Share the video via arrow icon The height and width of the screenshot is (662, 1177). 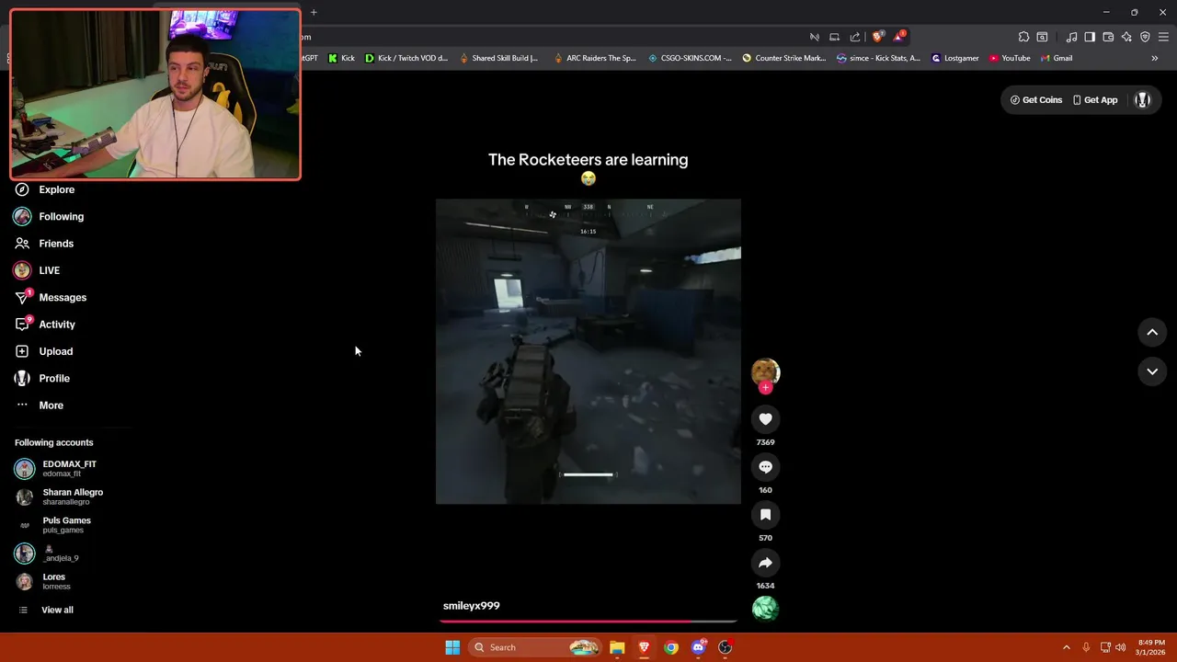(765, 563)
